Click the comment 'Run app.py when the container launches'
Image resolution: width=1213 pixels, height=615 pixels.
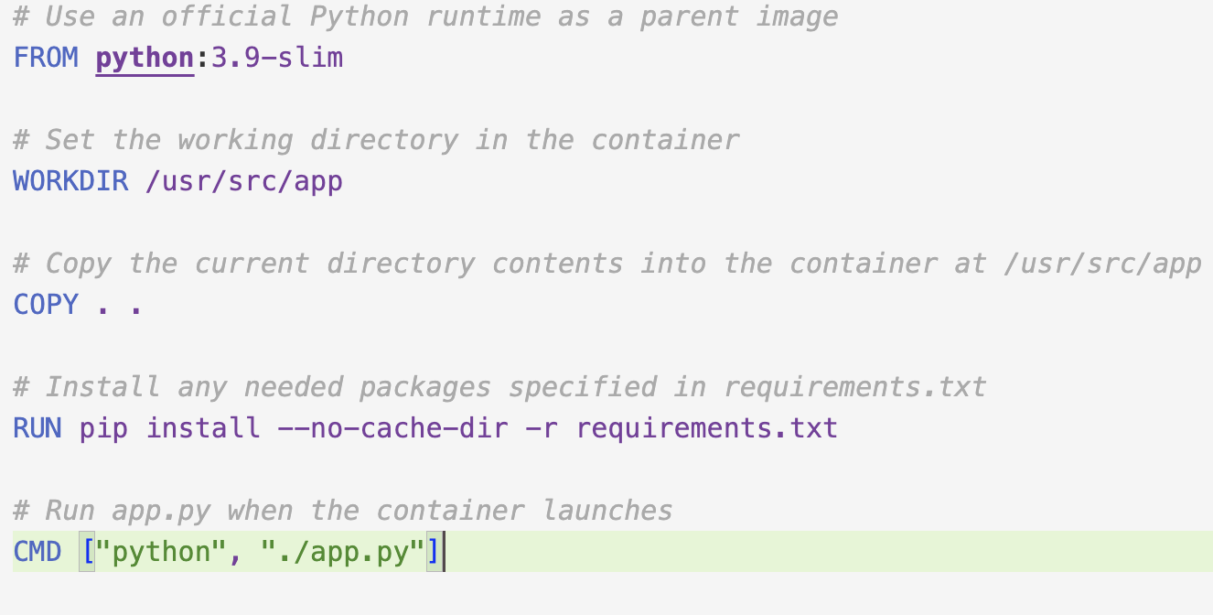[x=359, y=511]
